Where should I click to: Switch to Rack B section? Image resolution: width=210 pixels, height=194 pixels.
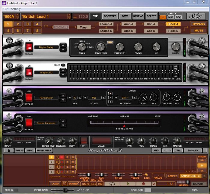tap(173, 31)
